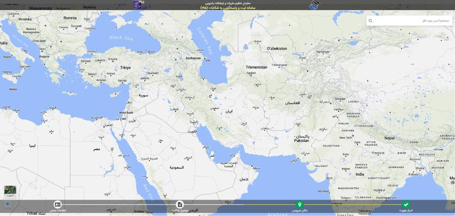Click the 'مکان سرویس' step label
Viewport: 455px width, 216px height.
click(x=300, y=211)
